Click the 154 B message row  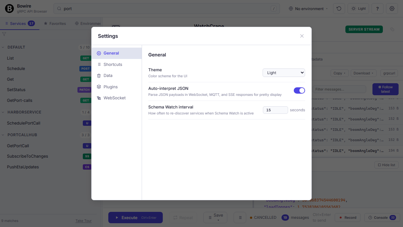pyautogui.click(x=355, y=151)
